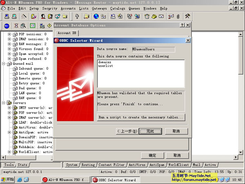
Task: Open the Queues menu
Action: [x=134, y=9]
